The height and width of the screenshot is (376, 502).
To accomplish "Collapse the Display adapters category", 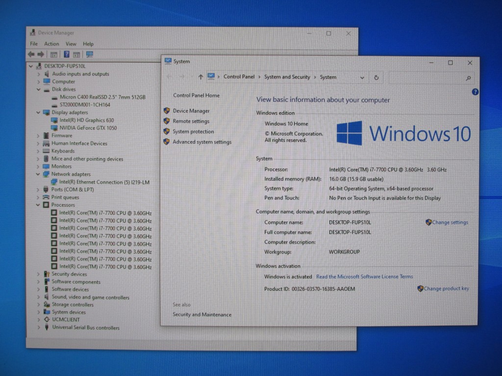I will click(38, 113).
